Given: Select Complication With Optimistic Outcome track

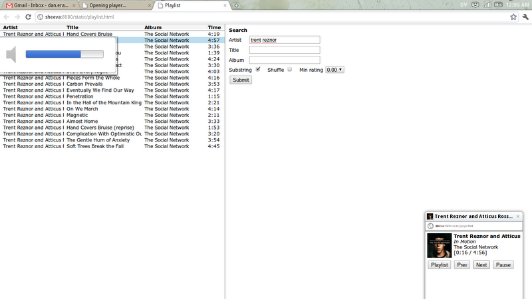Looking at the screenshot, I should 104,134.
